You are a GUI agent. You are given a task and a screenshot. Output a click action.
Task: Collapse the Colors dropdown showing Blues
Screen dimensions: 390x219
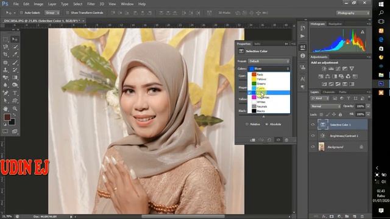tap(269, 69)
